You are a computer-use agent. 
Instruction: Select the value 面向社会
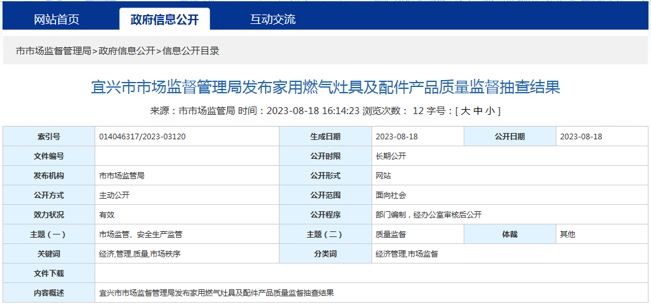390,195
